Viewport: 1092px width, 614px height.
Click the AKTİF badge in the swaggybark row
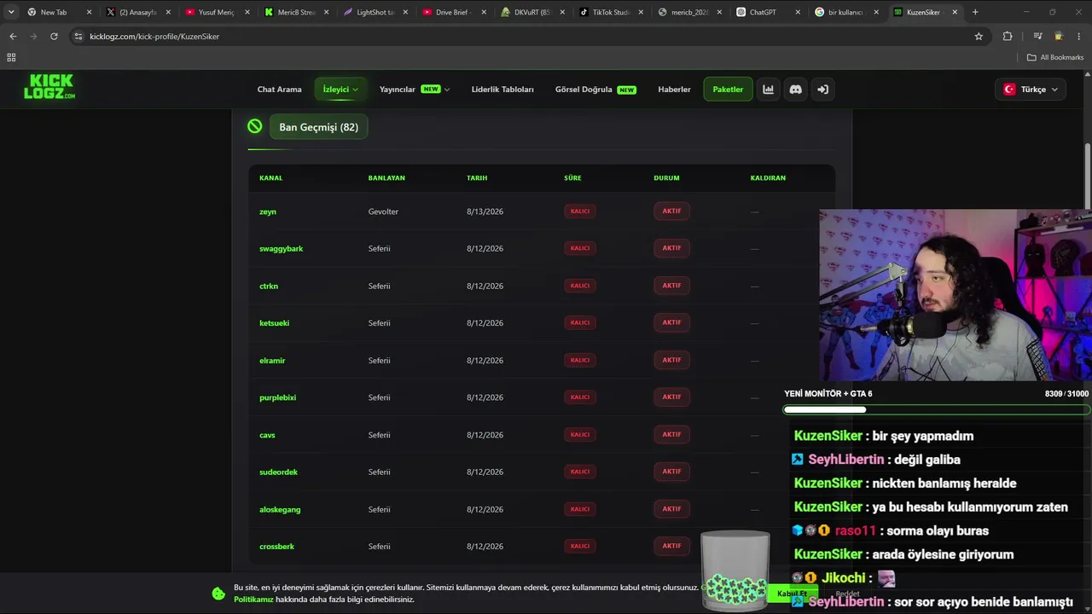click(x=671, y=248)
